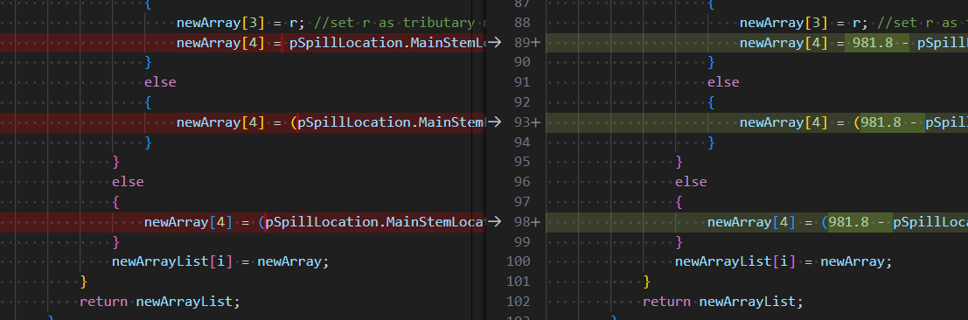Click the revert arrow beside line 98

click(495, 222)
